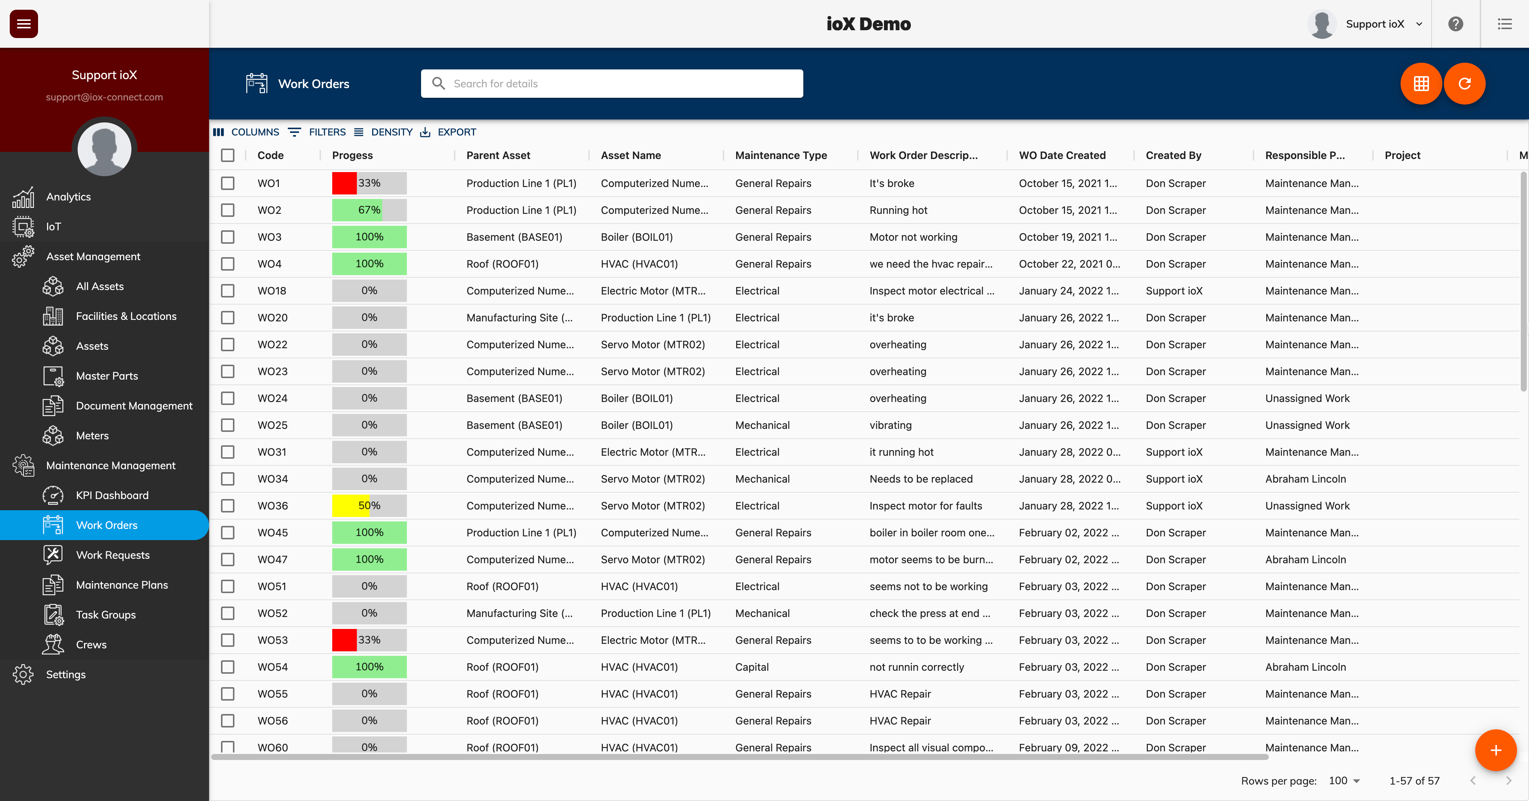
Task: Click the Master Parts icon
Action: click(x=53, y=375)
